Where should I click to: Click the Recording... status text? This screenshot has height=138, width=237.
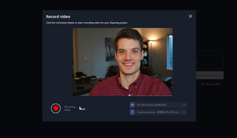point(71,107)
